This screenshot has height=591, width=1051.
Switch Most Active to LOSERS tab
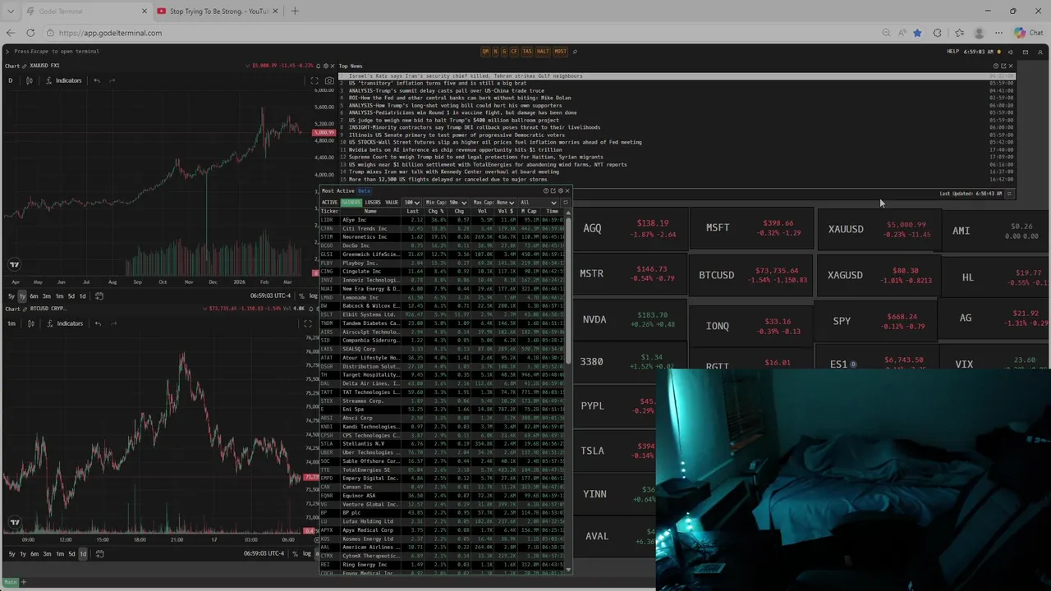coord(373,202)
